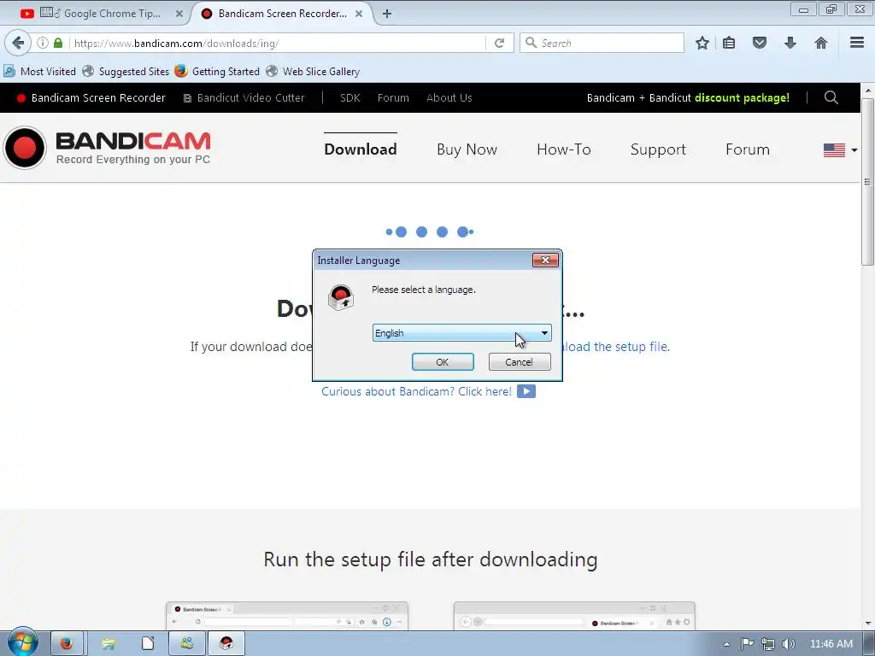Screen dimensions: 875x656
Task: Close the Installer Language dialog
Action: [545, 261]
